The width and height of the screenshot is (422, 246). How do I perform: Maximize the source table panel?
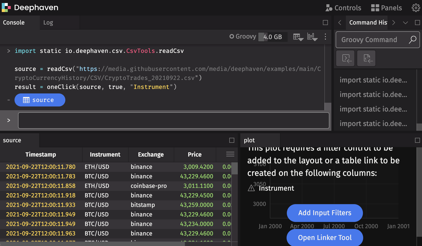pyautogui.click(x=232, y=140)
